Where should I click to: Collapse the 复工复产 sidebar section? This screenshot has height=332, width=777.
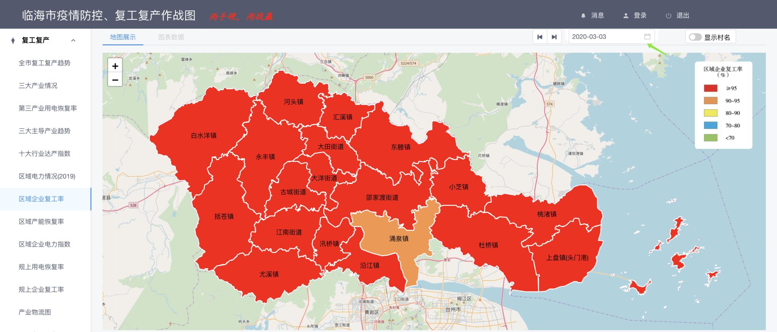(73, 40)
